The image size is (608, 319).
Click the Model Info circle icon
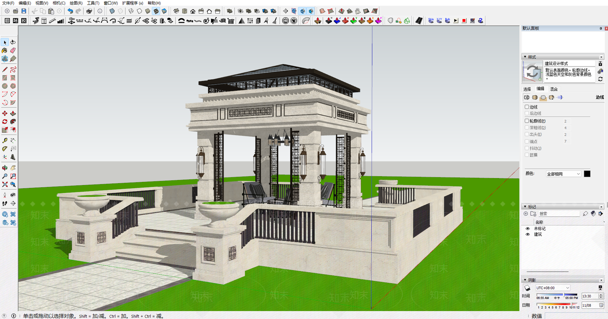coord(100,11)
